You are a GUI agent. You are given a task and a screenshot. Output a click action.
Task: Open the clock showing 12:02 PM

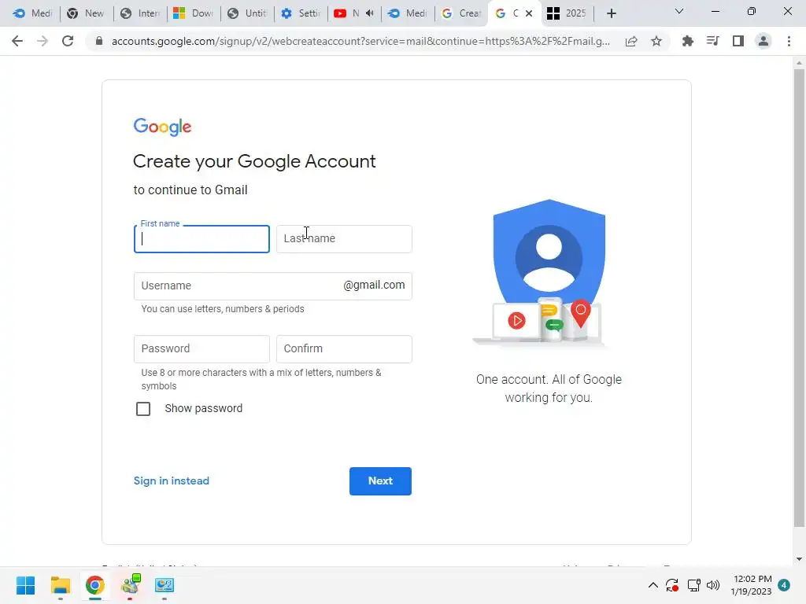[752, 585]
